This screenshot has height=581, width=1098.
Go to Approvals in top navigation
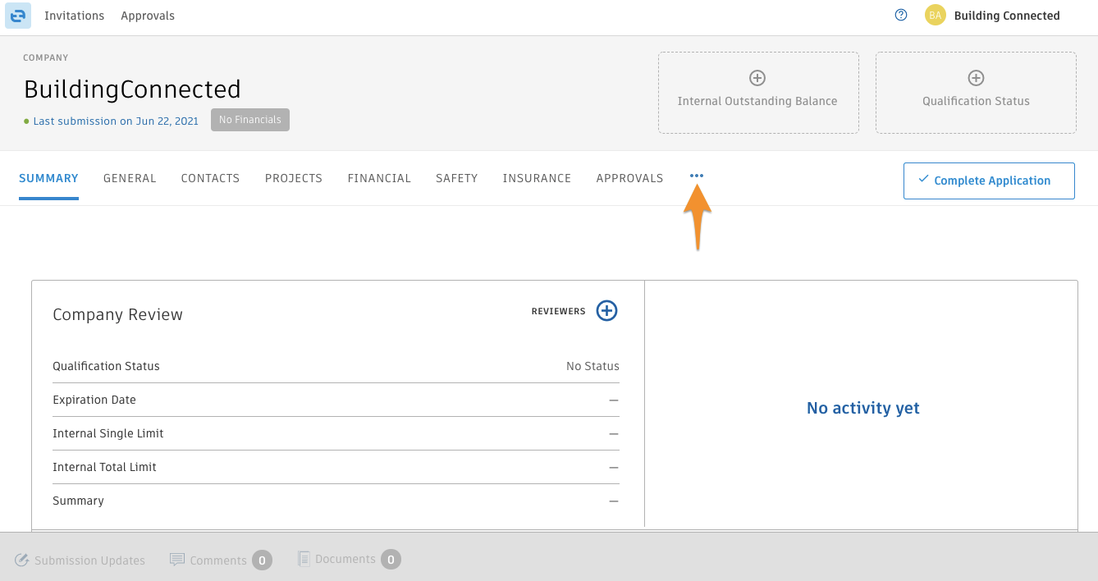pos(148,16)
